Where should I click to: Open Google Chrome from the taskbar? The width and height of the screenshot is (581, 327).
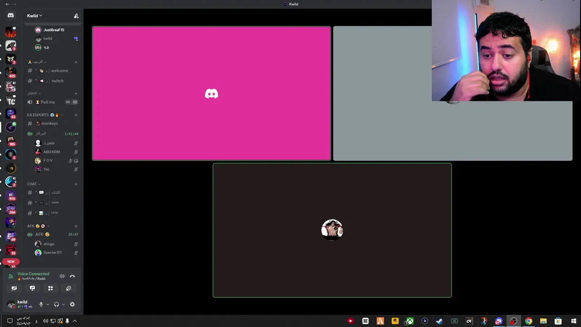coord(528,321)
